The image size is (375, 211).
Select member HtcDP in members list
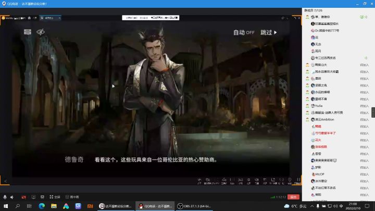coord(318,174)
